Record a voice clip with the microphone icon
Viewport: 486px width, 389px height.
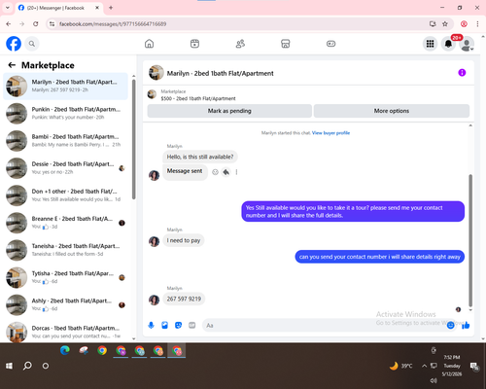coord(151,325)
